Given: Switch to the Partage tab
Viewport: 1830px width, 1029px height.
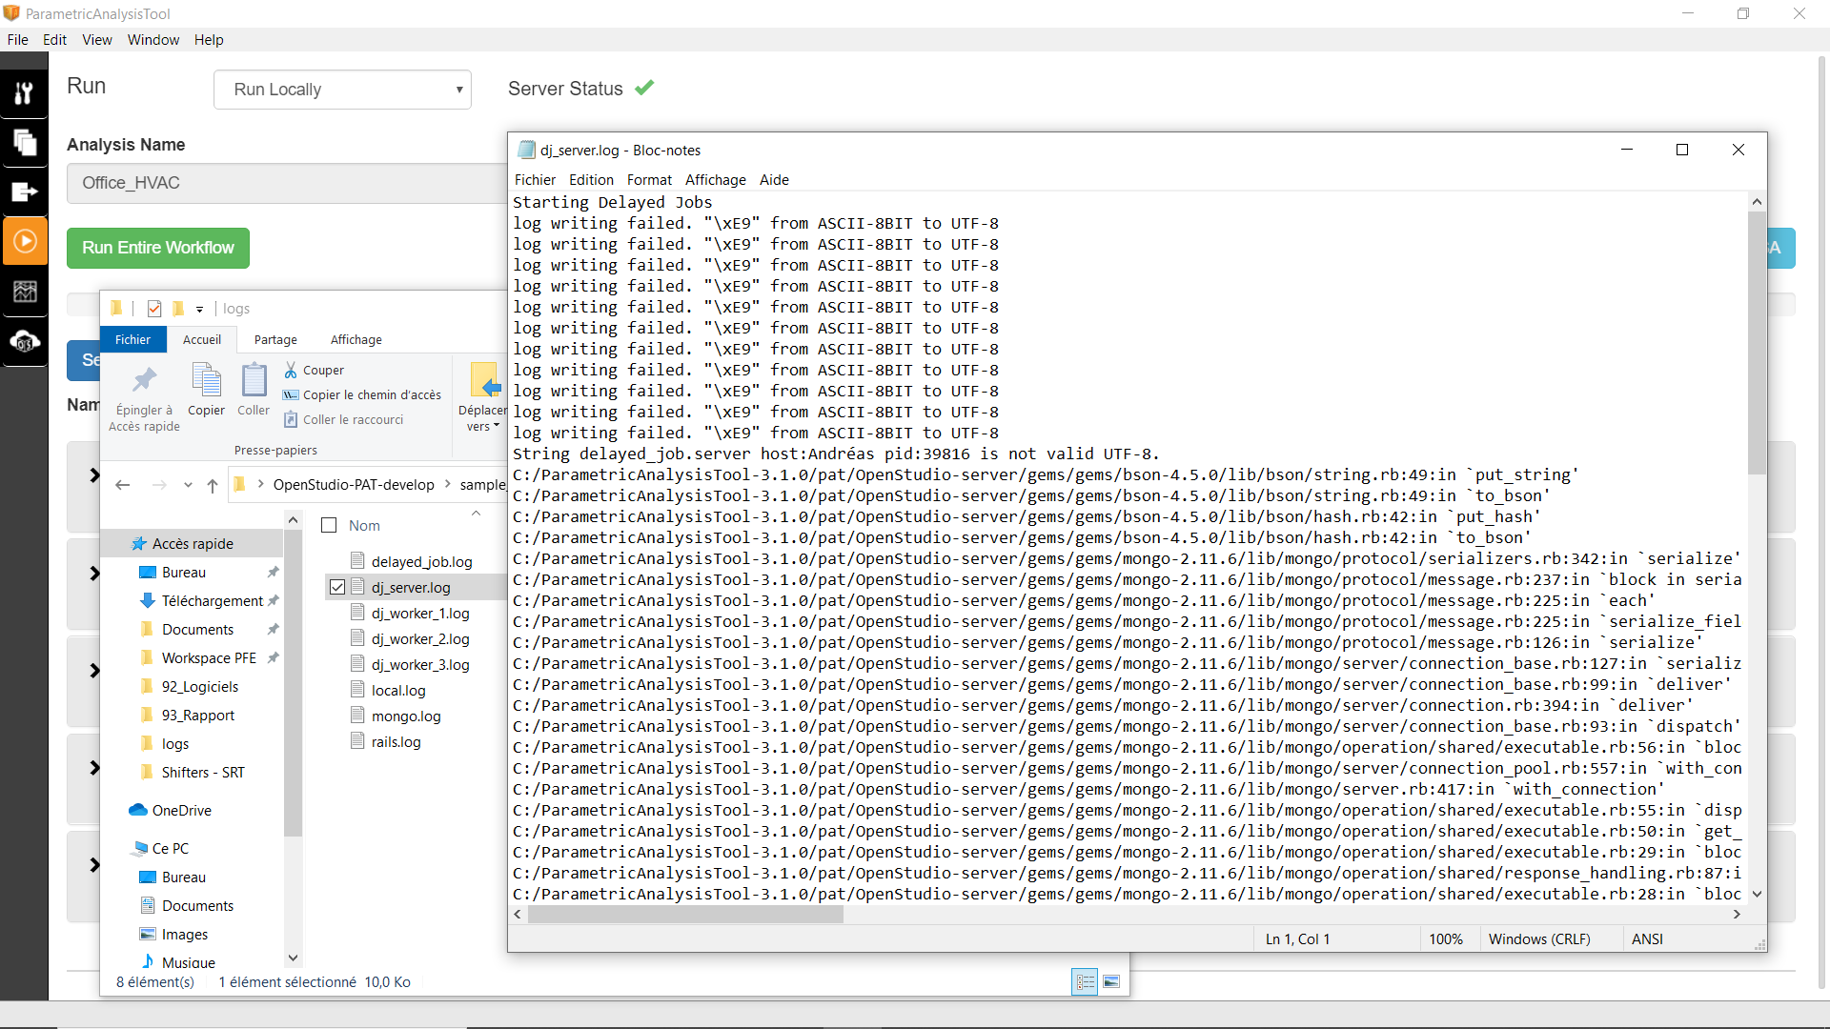Looking at the screenshot, I should pos(275,339).
